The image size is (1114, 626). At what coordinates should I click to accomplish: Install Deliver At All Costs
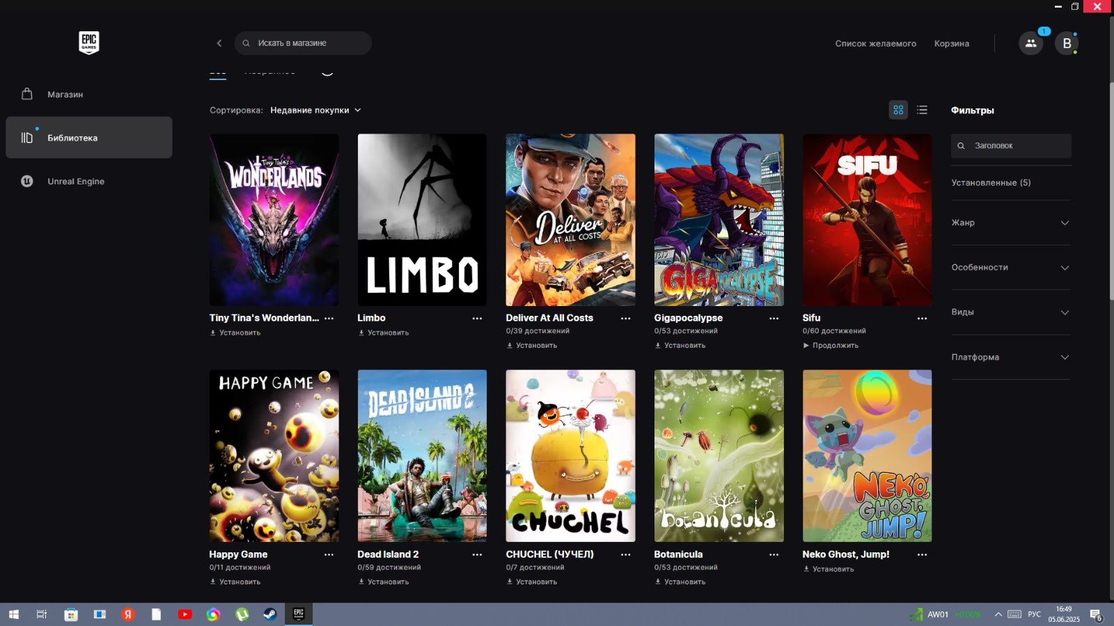(532, 345)
